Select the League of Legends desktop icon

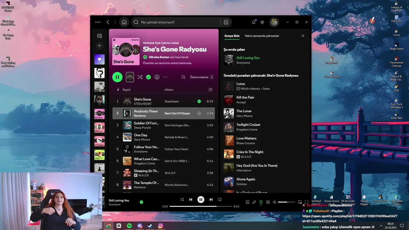pos(397,7)
